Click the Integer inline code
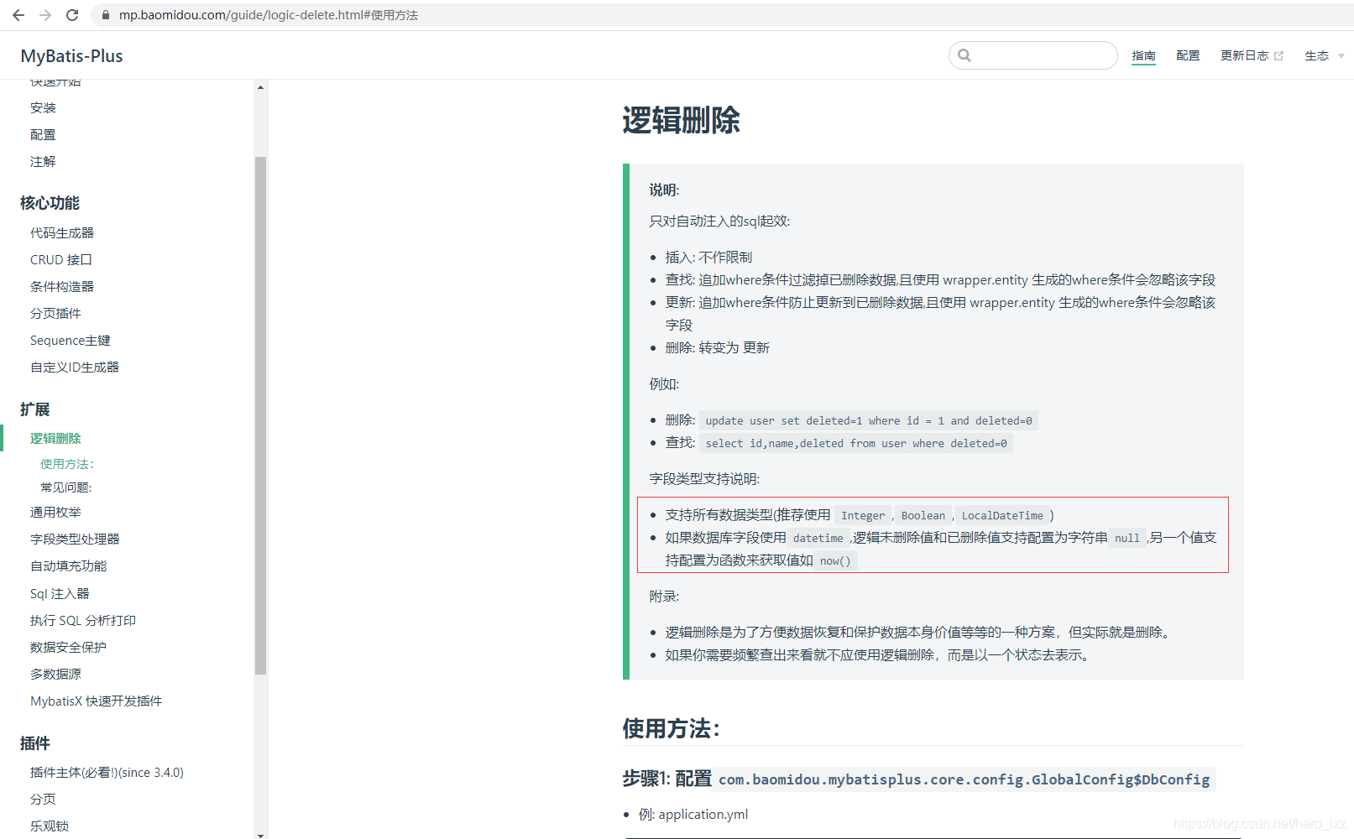Screen dimensions: 1354x839 click(863, 515)
